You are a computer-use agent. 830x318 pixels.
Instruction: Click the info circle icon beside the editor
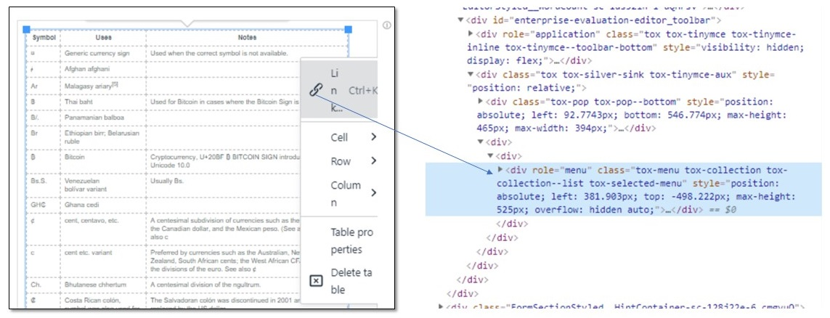(386, 25)
